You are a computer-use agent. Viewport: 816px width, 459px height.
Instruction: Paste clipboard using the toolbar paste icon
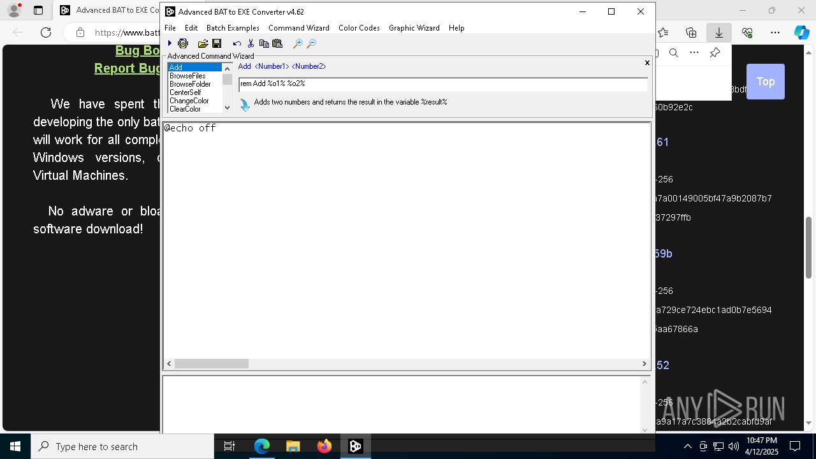point(277,43)
